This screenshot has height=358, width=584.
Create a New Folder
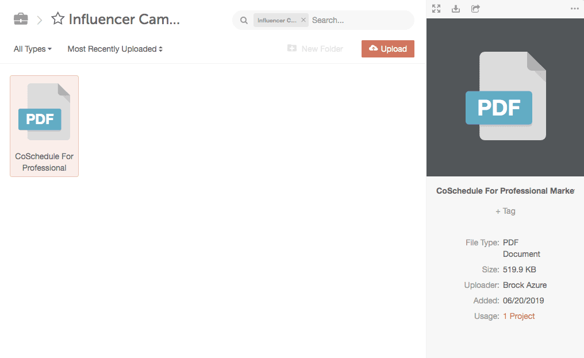(x=315, y=49)
